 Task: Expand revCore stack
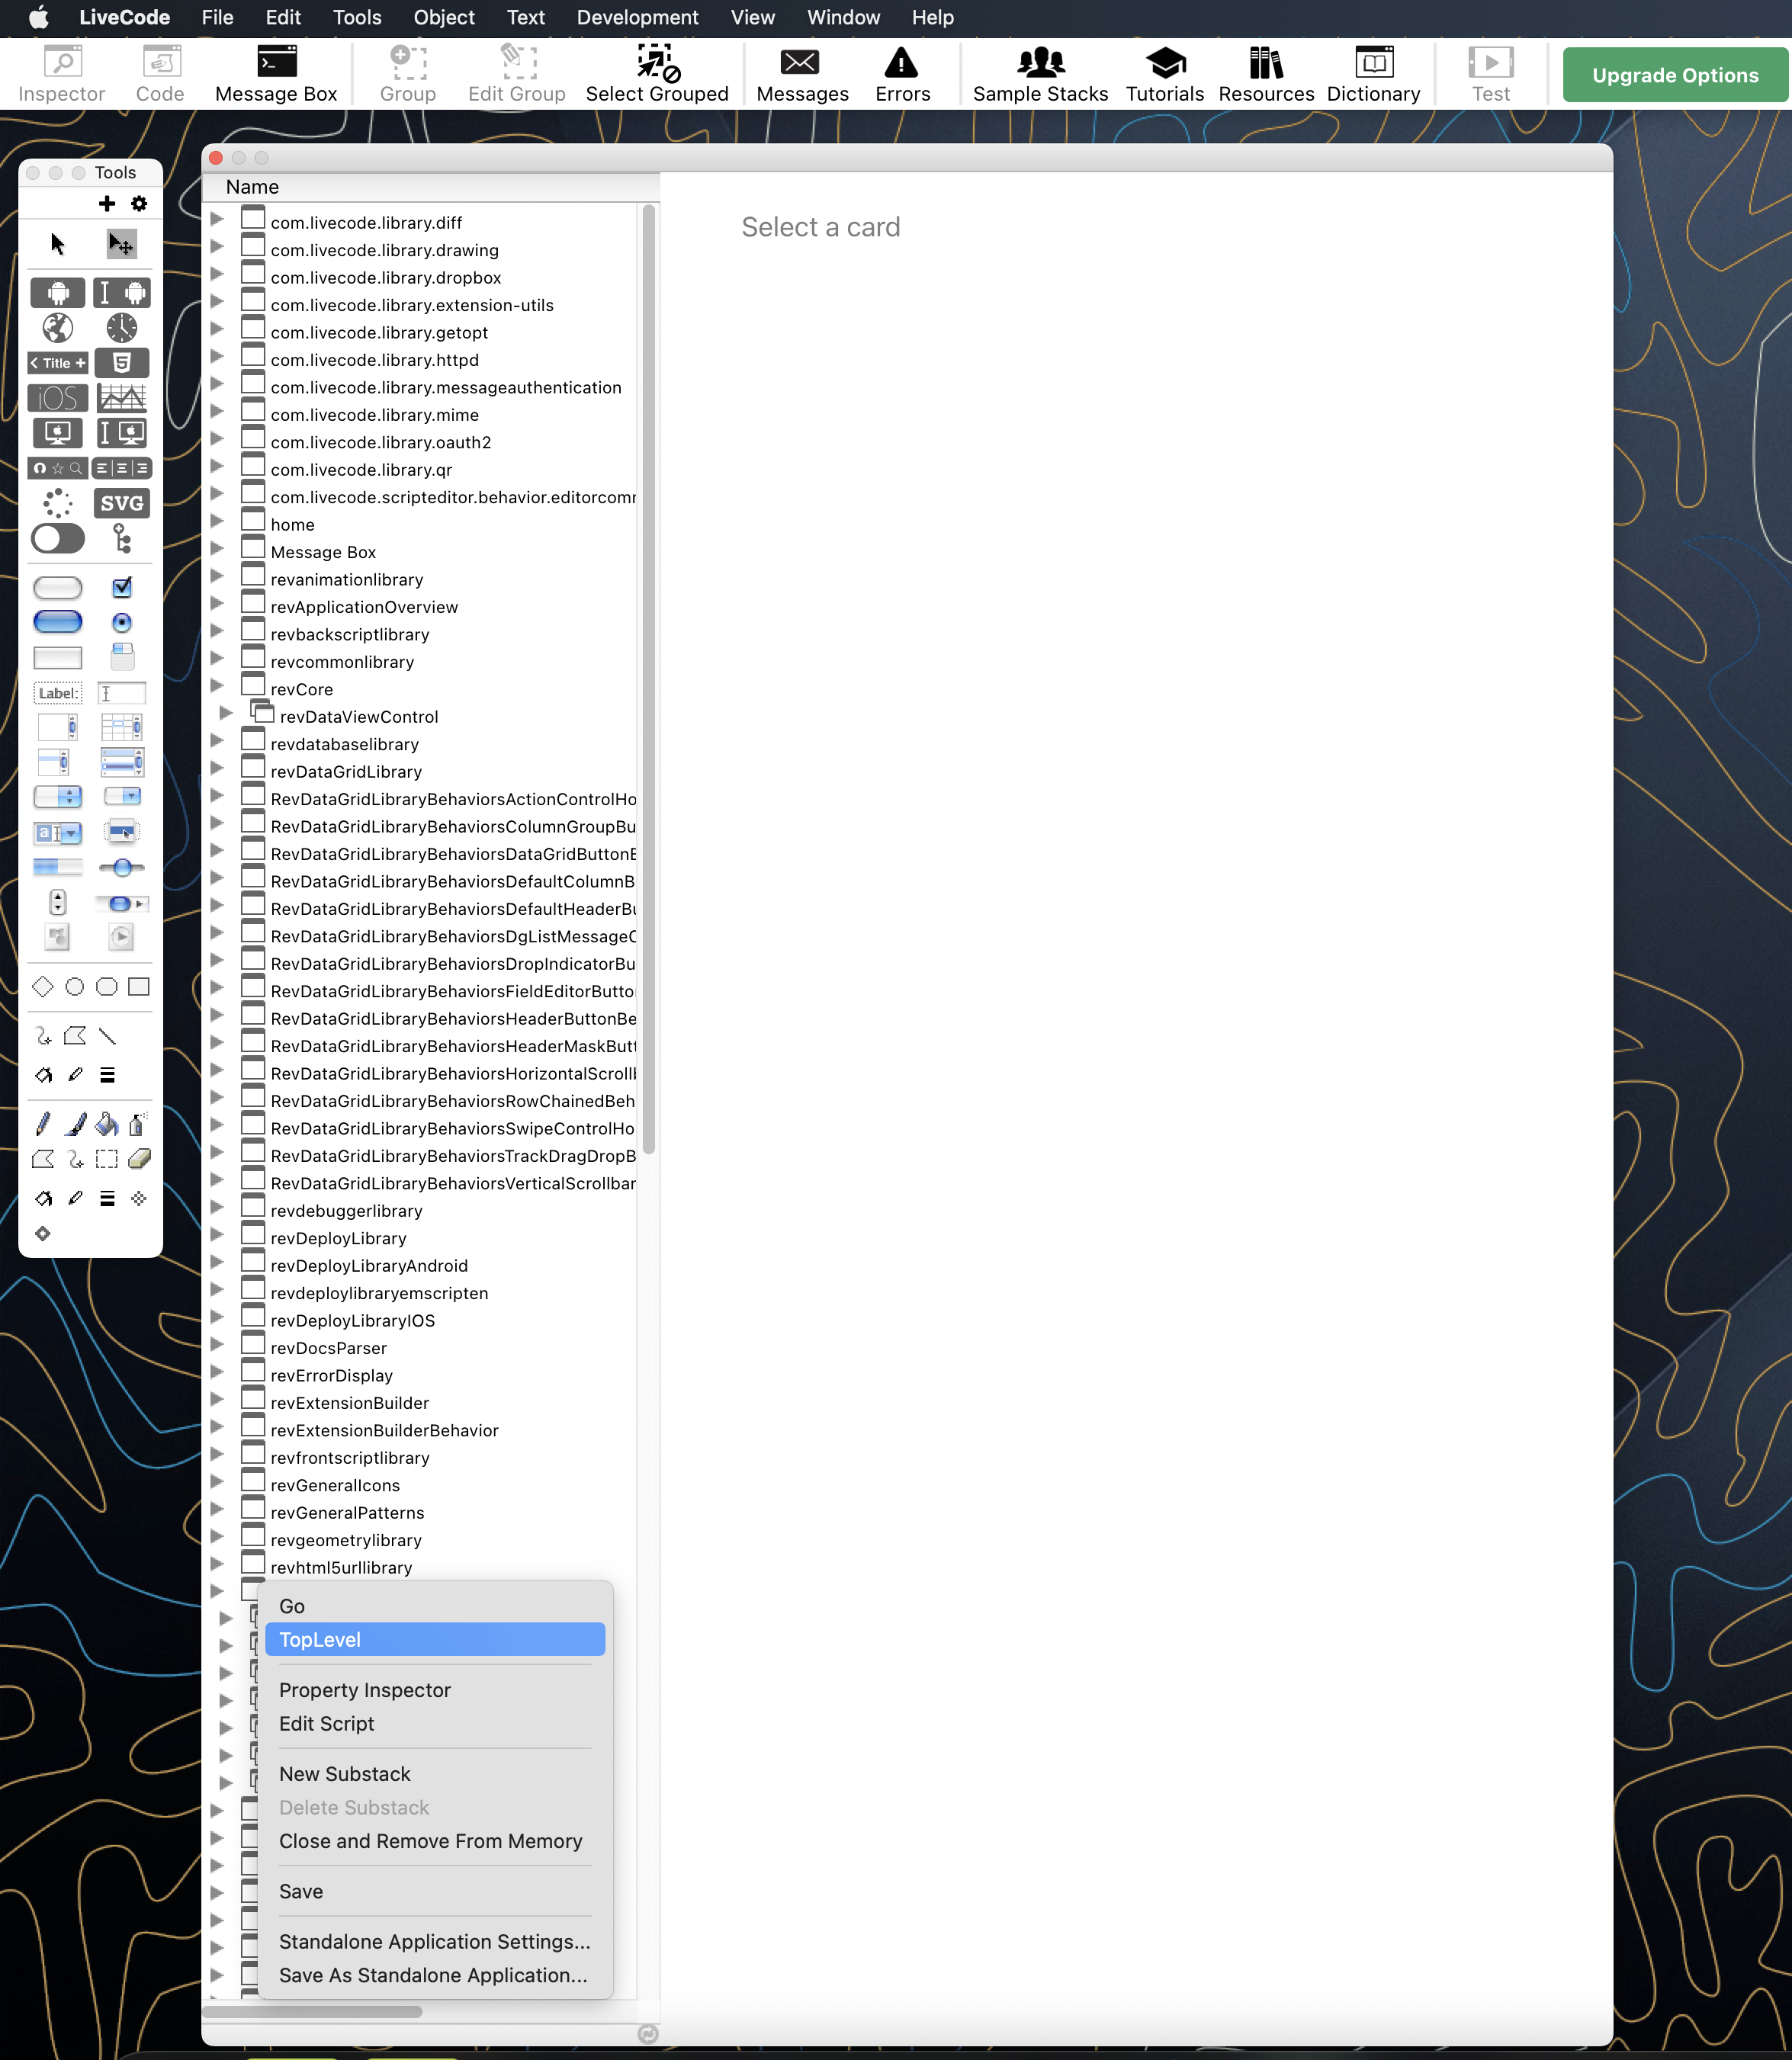[217, 686]
